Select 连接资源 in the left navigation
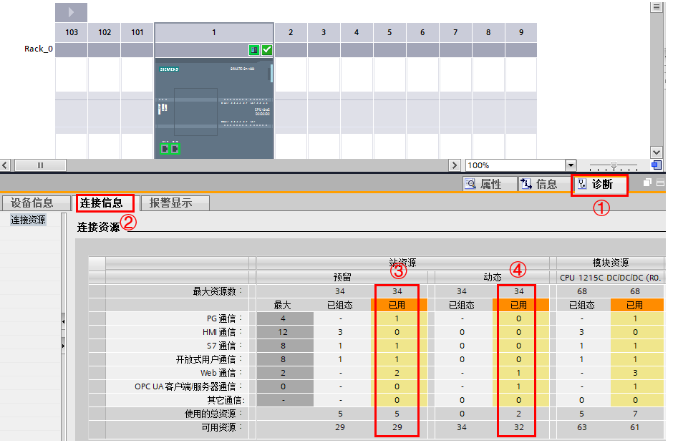 click(x=28, y=220)
